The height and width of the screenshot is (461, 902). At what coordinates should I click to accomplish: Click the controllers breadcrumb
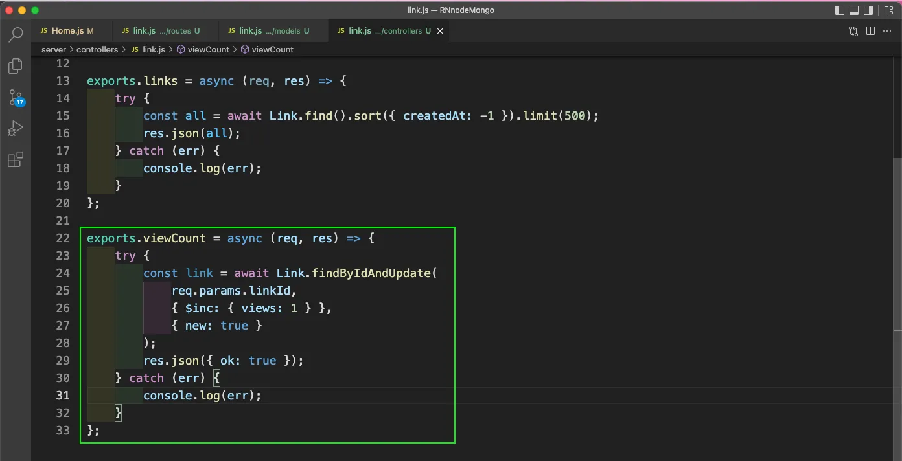tap(97, 49)
